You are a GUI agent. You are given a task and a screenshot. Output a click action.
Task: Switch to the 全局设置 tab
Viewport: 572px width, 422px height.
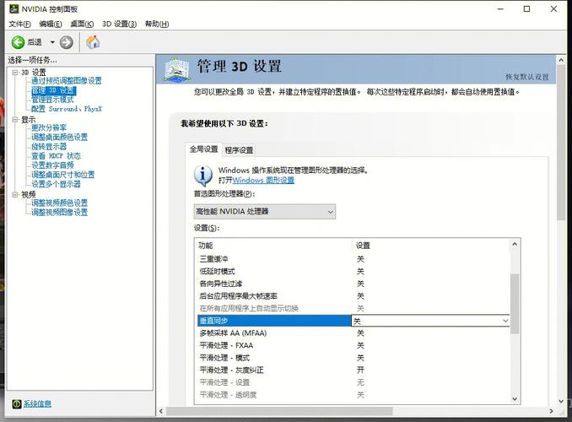pos(203,149)
